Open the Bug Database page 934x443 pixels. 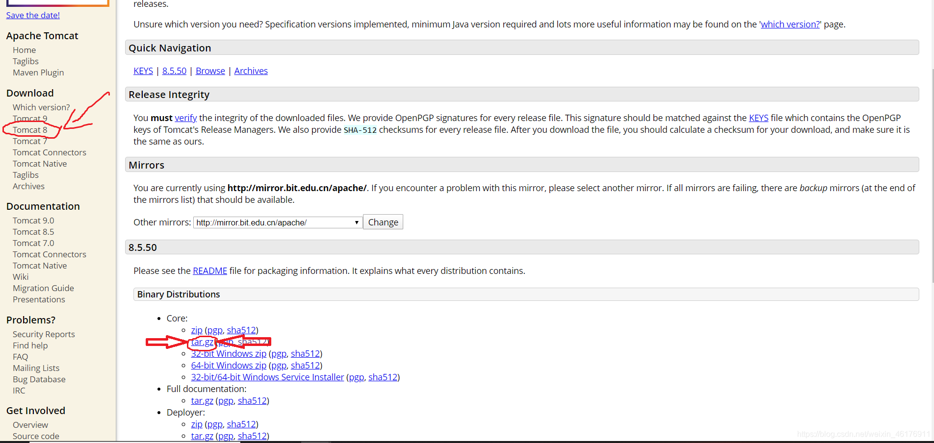pyautogui.click(x=39, y=379)
